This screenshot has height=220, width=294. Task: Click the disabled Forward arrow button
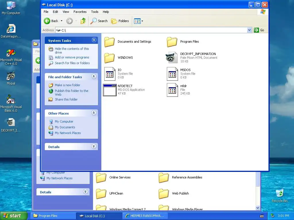pos(69,21)
